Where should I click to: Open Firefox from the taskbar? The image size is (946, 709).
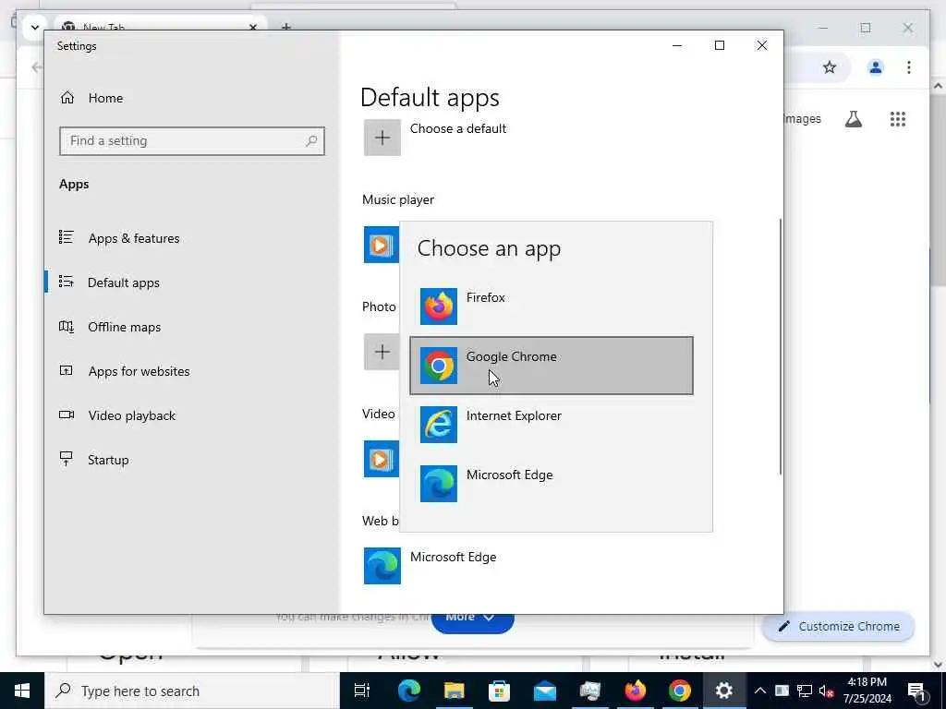coord(635,691)
